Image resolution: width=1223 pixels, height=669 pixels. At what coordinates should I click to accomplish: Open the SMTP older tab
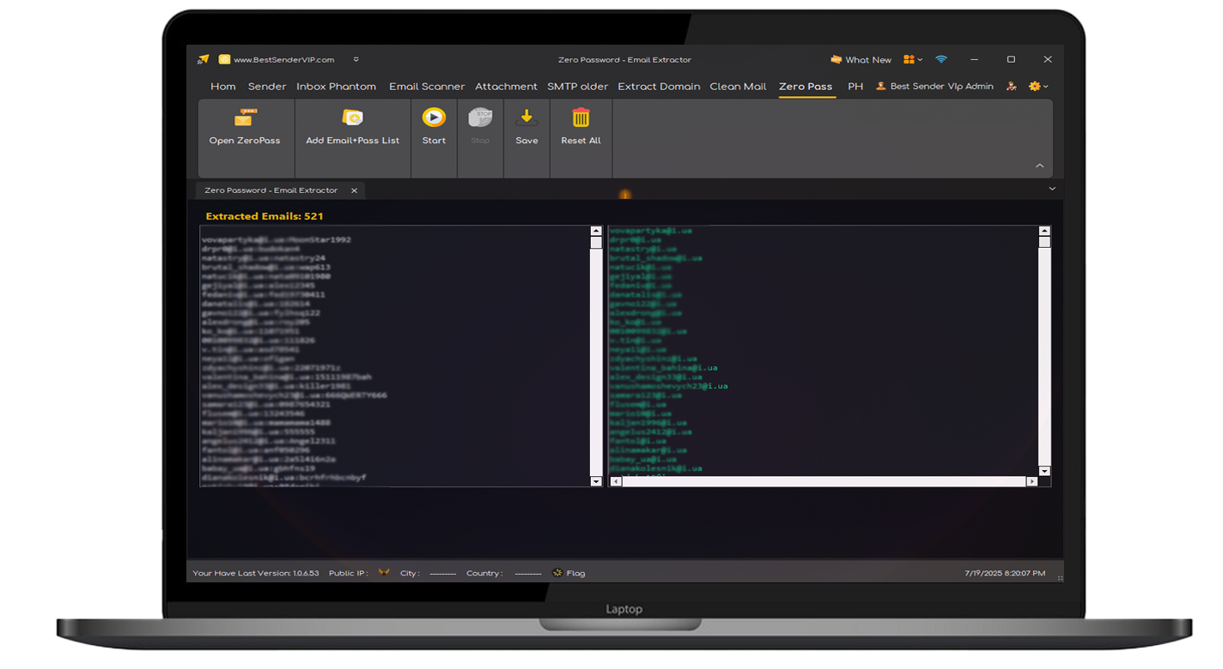pyautogui.click(x=578, y=87)
